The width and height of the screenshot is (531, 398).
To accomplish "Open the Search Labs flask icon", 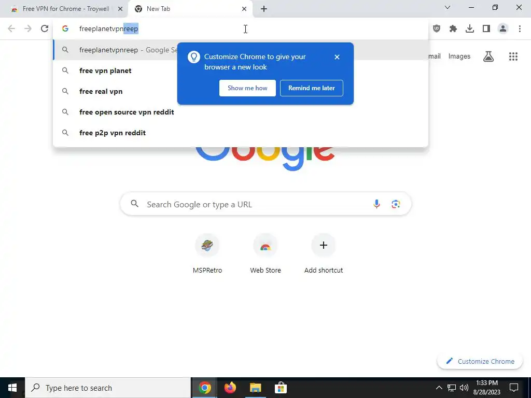I will click(488, 56).
